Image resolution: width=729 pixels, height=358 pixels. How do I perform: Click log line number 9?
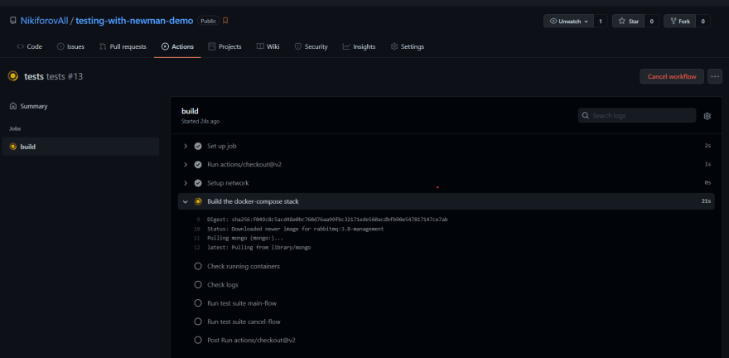click(x=198, y=220)
